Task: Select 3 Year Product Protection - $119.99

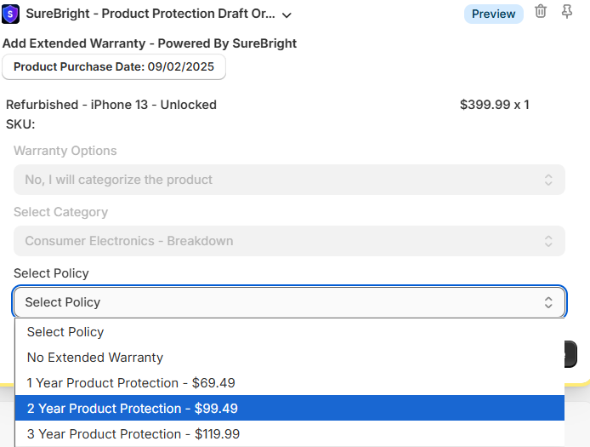Action: pos(133,434)
